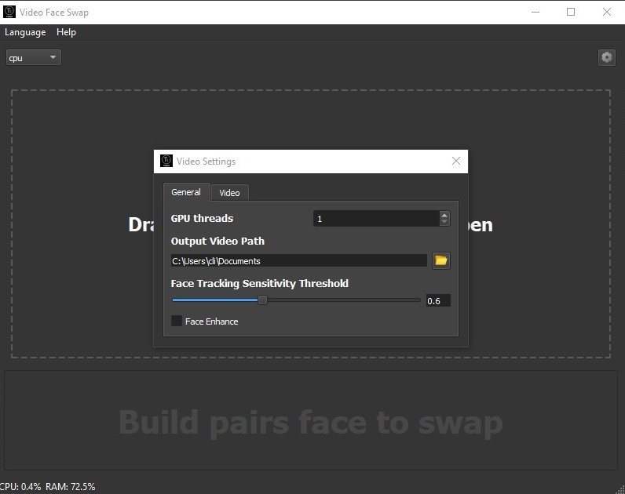Browse output folder with yellow folder icon
Image resolution: width=625 pixels, height=494 pixels.
[x=440, y=261]
